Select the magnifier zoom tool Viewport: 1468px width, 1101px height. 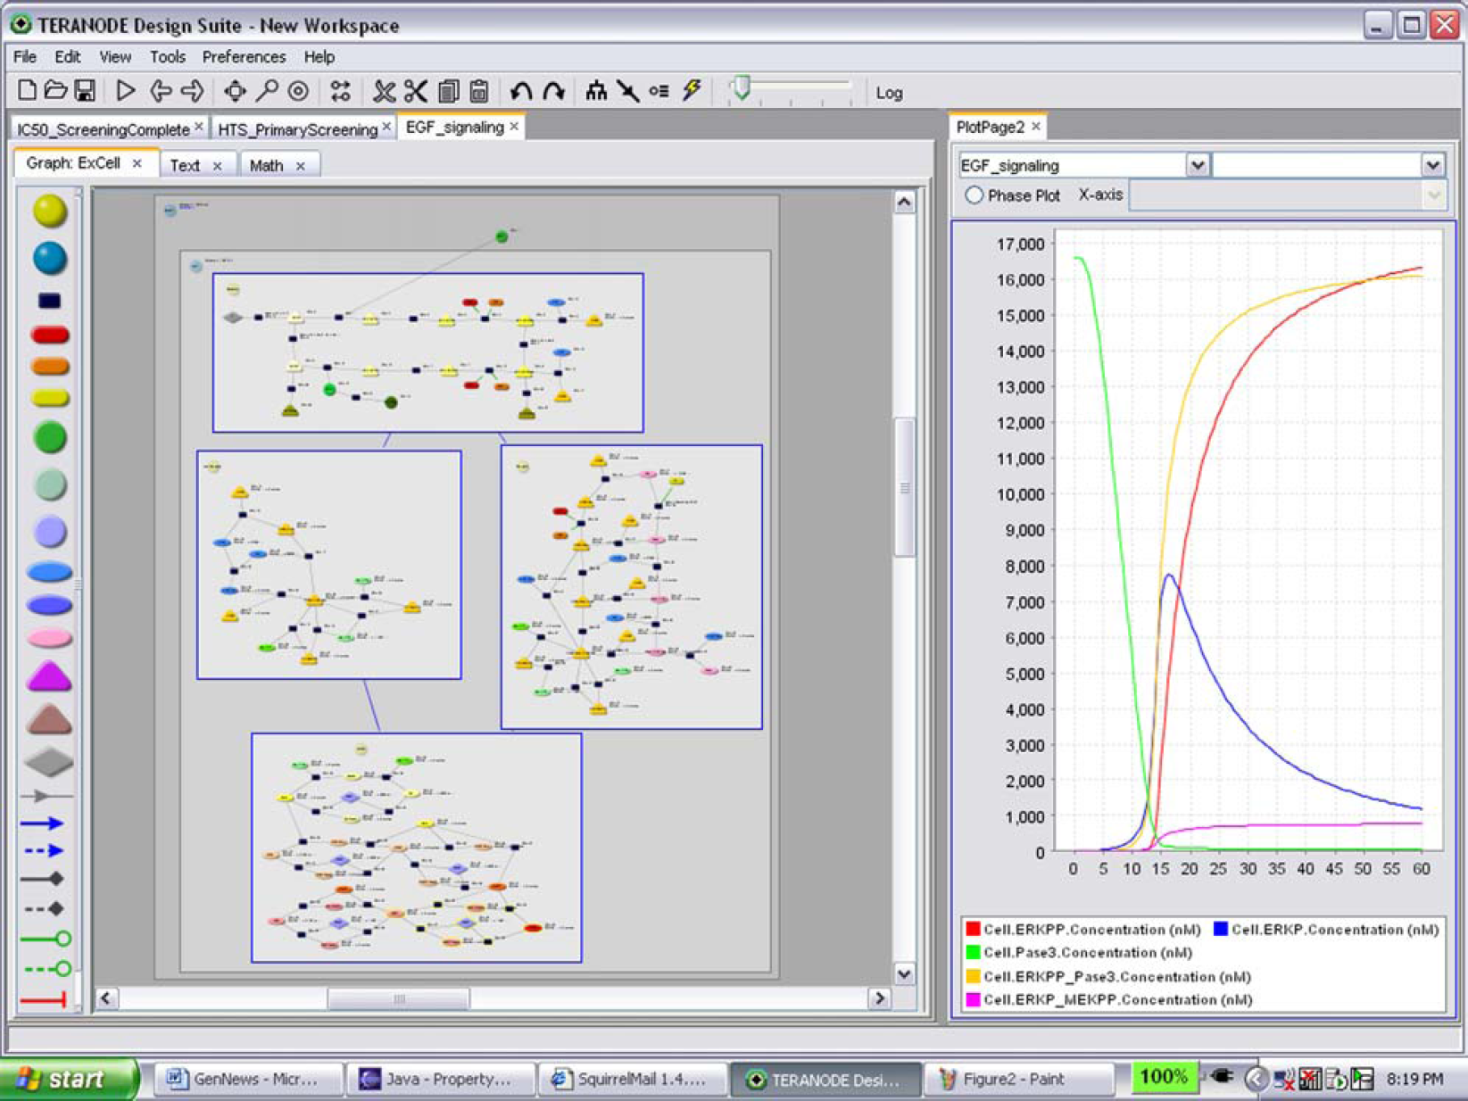pyautogui.click(x=267, y=91)
